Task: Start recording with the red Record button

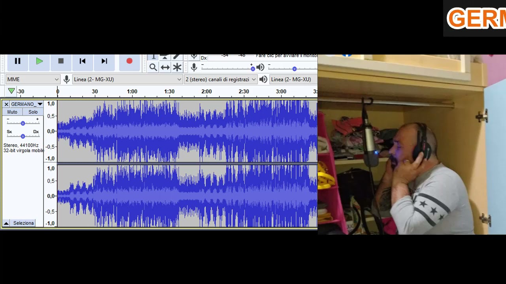Action: click(129, 61)
